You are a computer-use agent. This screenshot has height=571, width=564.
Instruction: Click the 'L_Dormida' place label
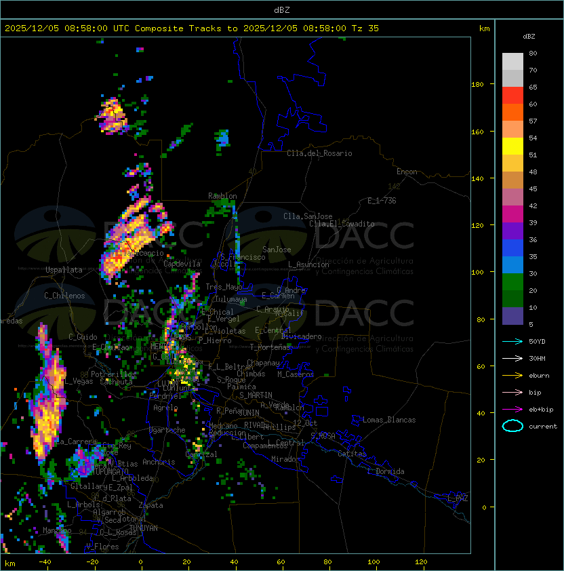(x=386, y=471)
